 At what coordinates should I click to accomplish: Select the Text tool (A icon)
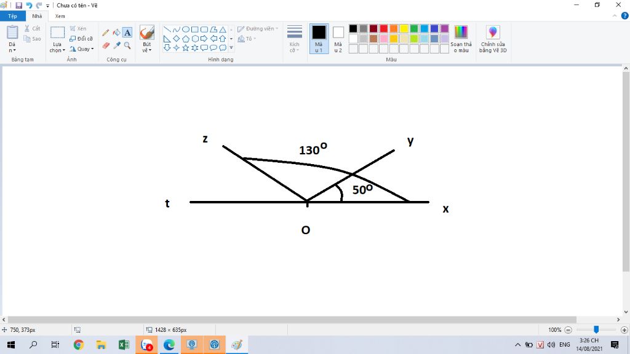[x=127, y=33]
